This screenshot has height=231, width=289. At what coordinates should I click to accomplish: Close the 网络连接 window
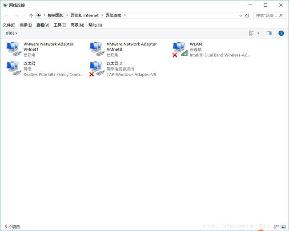(x=281, y=5)
